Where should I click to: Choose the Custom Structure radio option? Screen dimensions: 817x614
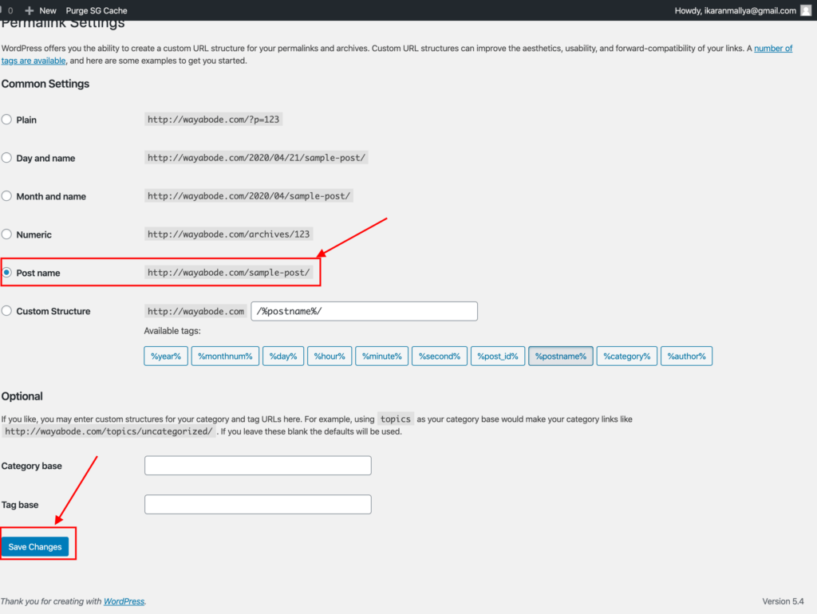pyautogui.click(x=6, y=311)
